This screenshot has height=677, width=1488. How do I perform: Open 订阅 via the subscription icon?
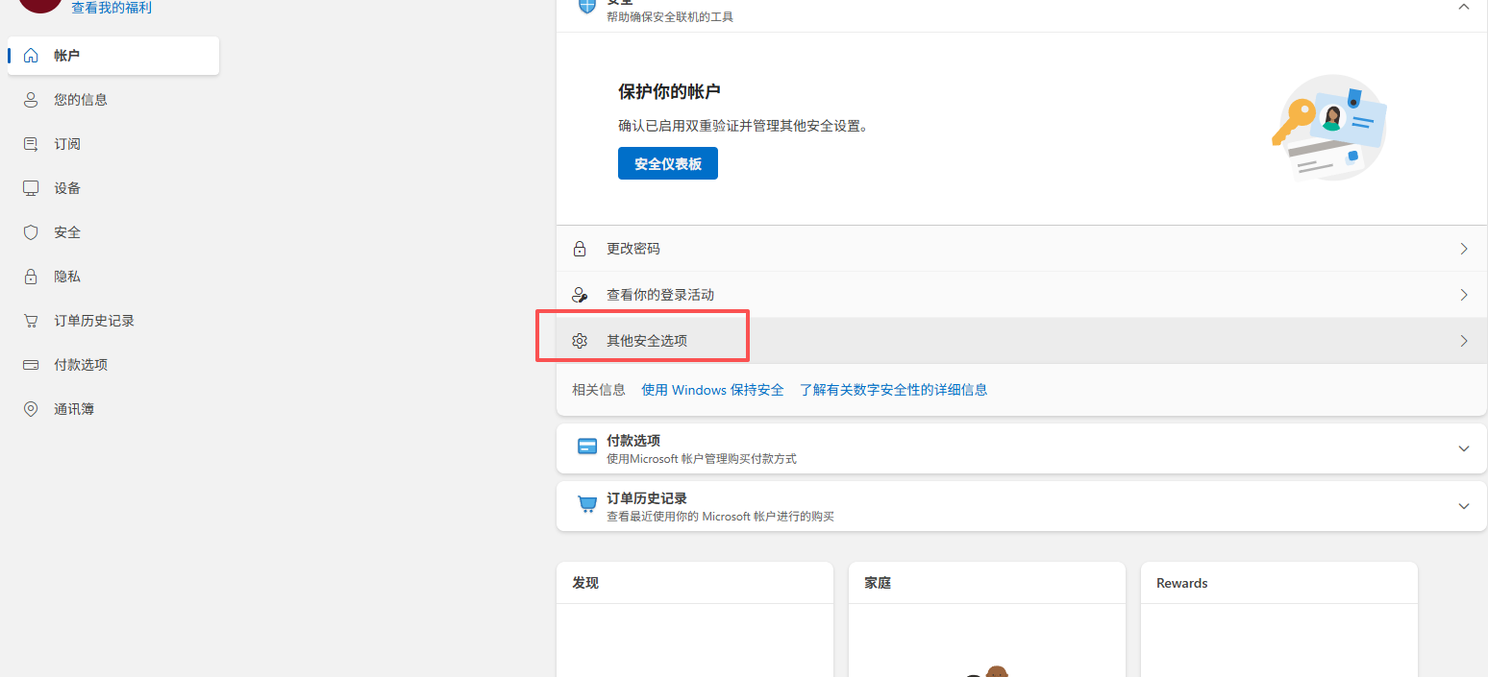(x=30, y=143)
